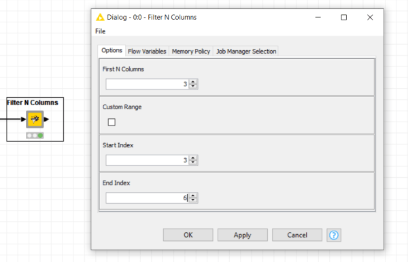Click the Filter N Columns node label
The image size is (408, 262).
pyautogui.click(x=33, y=102)
